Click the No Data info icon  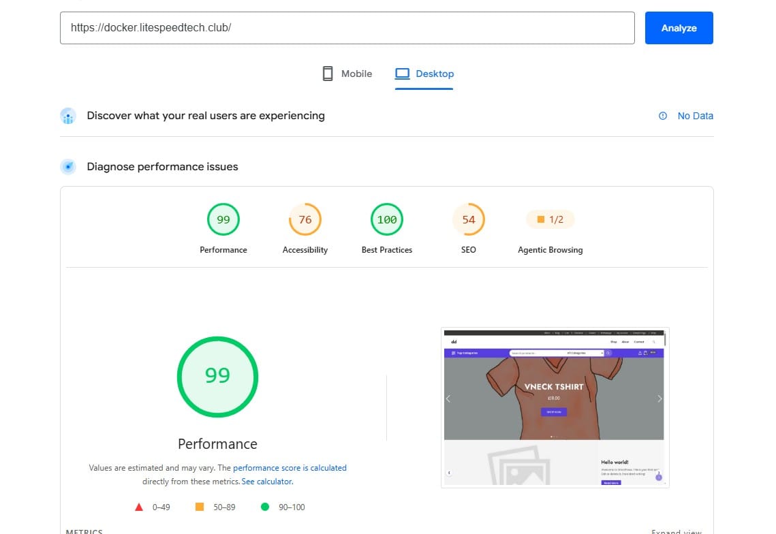pyautogui.click(x=663, y=116)
